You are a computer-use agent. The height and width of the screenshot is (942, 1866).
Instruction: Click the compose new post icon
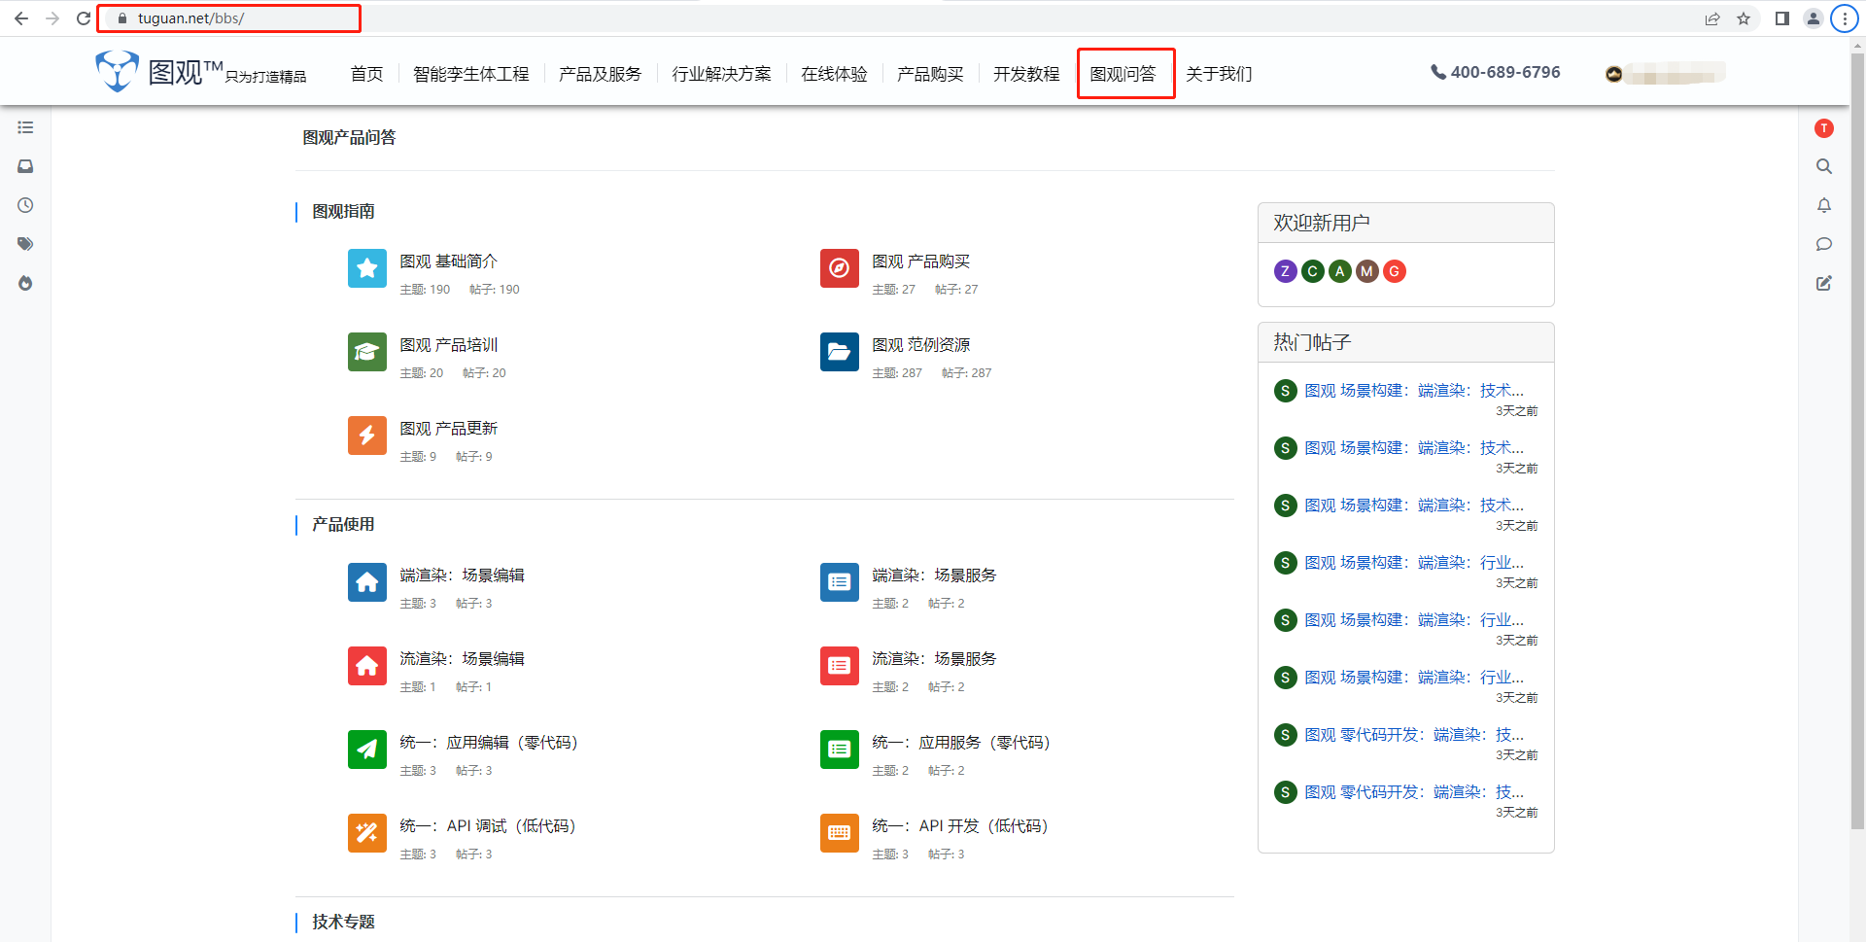pos(1824,283)
